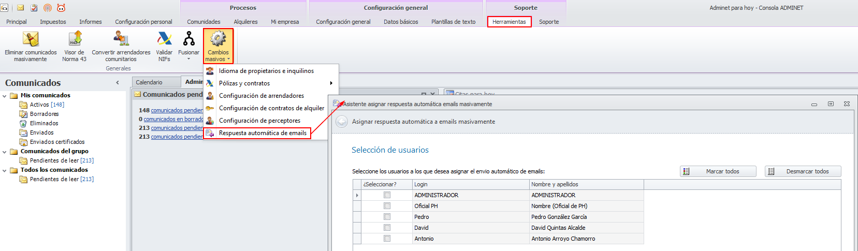Open the 148 comunicados pendientes link

[x=177, y=110]
